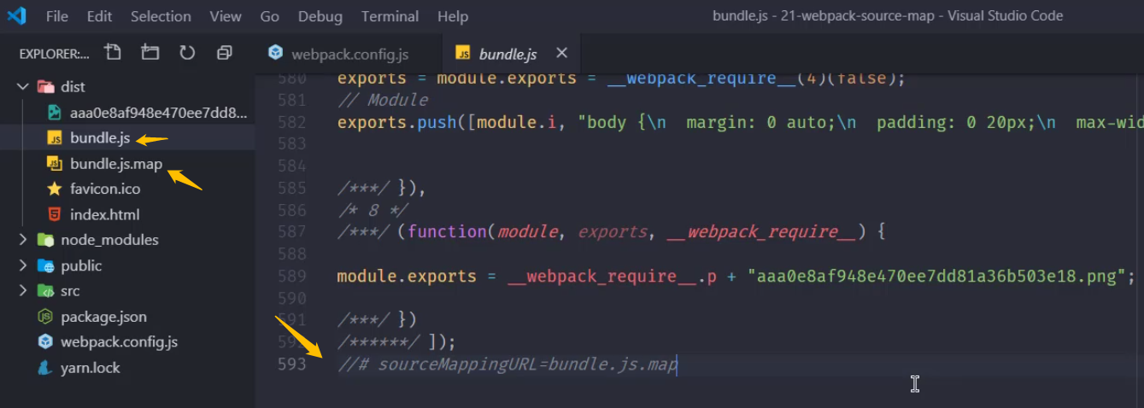Create a new folder in Explorer

click(x=150, y=53)
